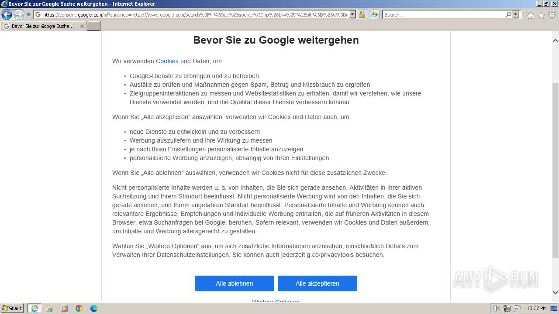This screenshot has height=314, width=559.
Task: Open Chrome taskbar icon
Action: coord(79,308)
